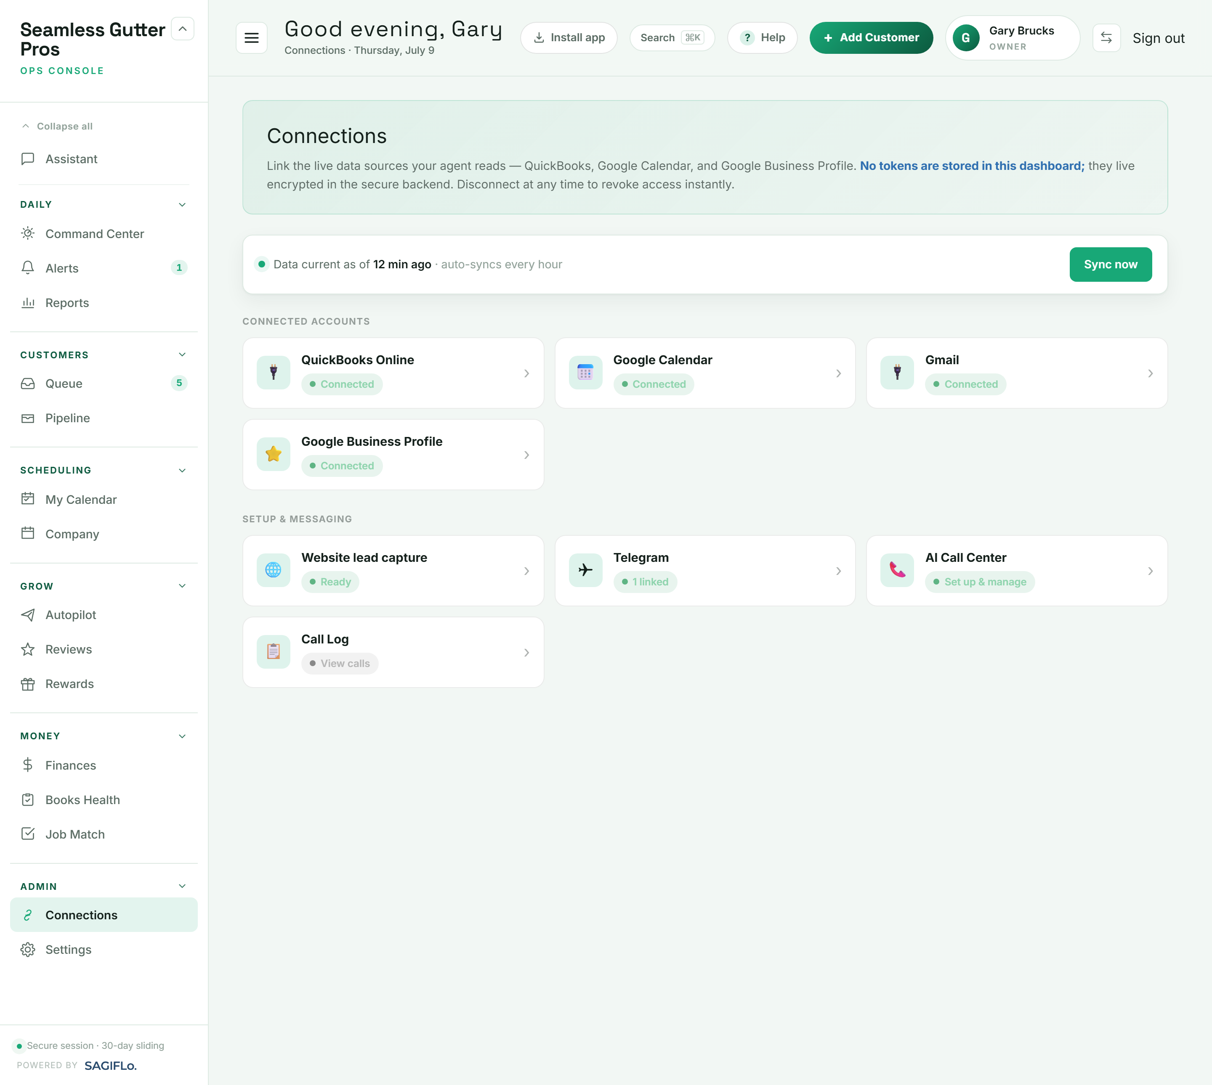Click the Website lead capture globe icon

273,570
